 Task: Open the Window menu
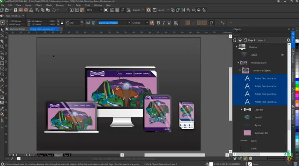(x=98, y=5)
